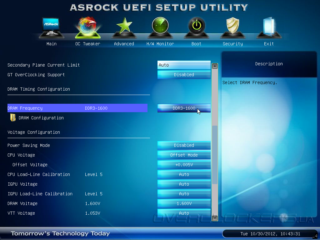This screenshot has width=320, height=240.
Task: Open the DRAM Frequency DDR3-1600 selector
Action: [x=184, y=108]
